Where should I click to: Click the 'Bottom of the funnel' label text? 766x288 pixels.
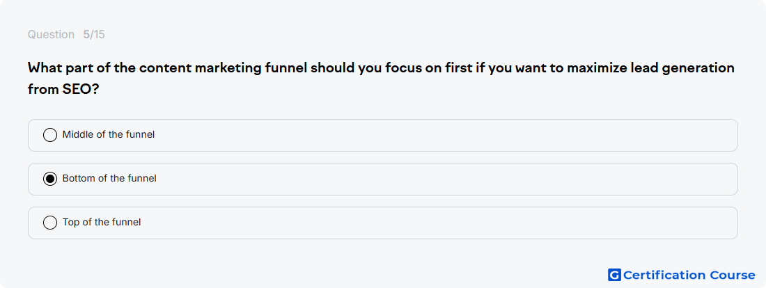point(109,179)
